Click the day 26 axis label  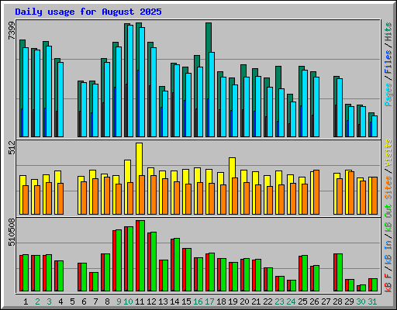(x=314, y=301)
